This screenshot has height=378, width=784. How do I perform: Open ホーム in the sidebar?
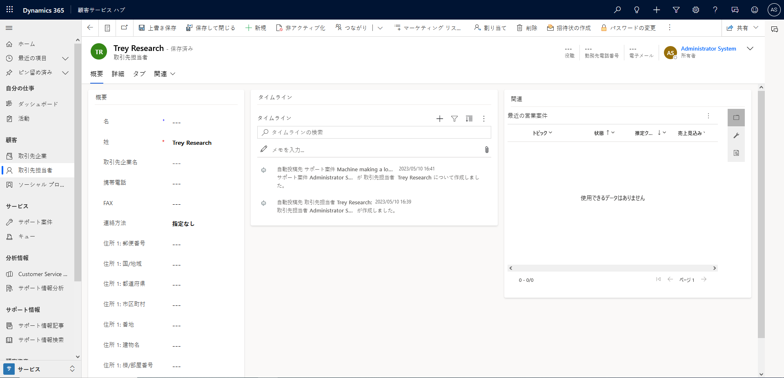click(x=37, y=44)
